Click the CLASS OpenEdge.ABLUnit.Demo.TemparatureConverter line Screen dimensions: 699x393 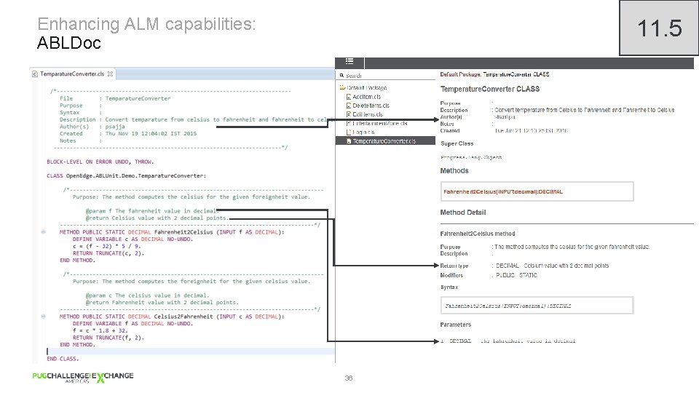click(x=126, y=176)
